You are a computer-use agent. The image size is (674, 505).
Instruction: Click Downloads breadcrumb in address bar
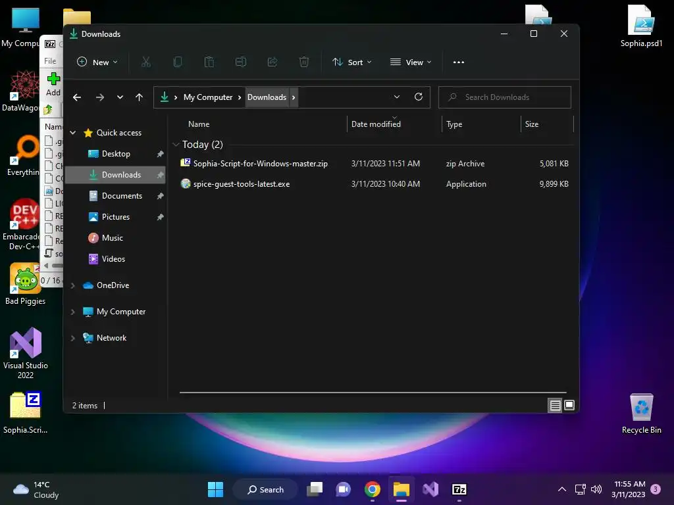(267, 97)
